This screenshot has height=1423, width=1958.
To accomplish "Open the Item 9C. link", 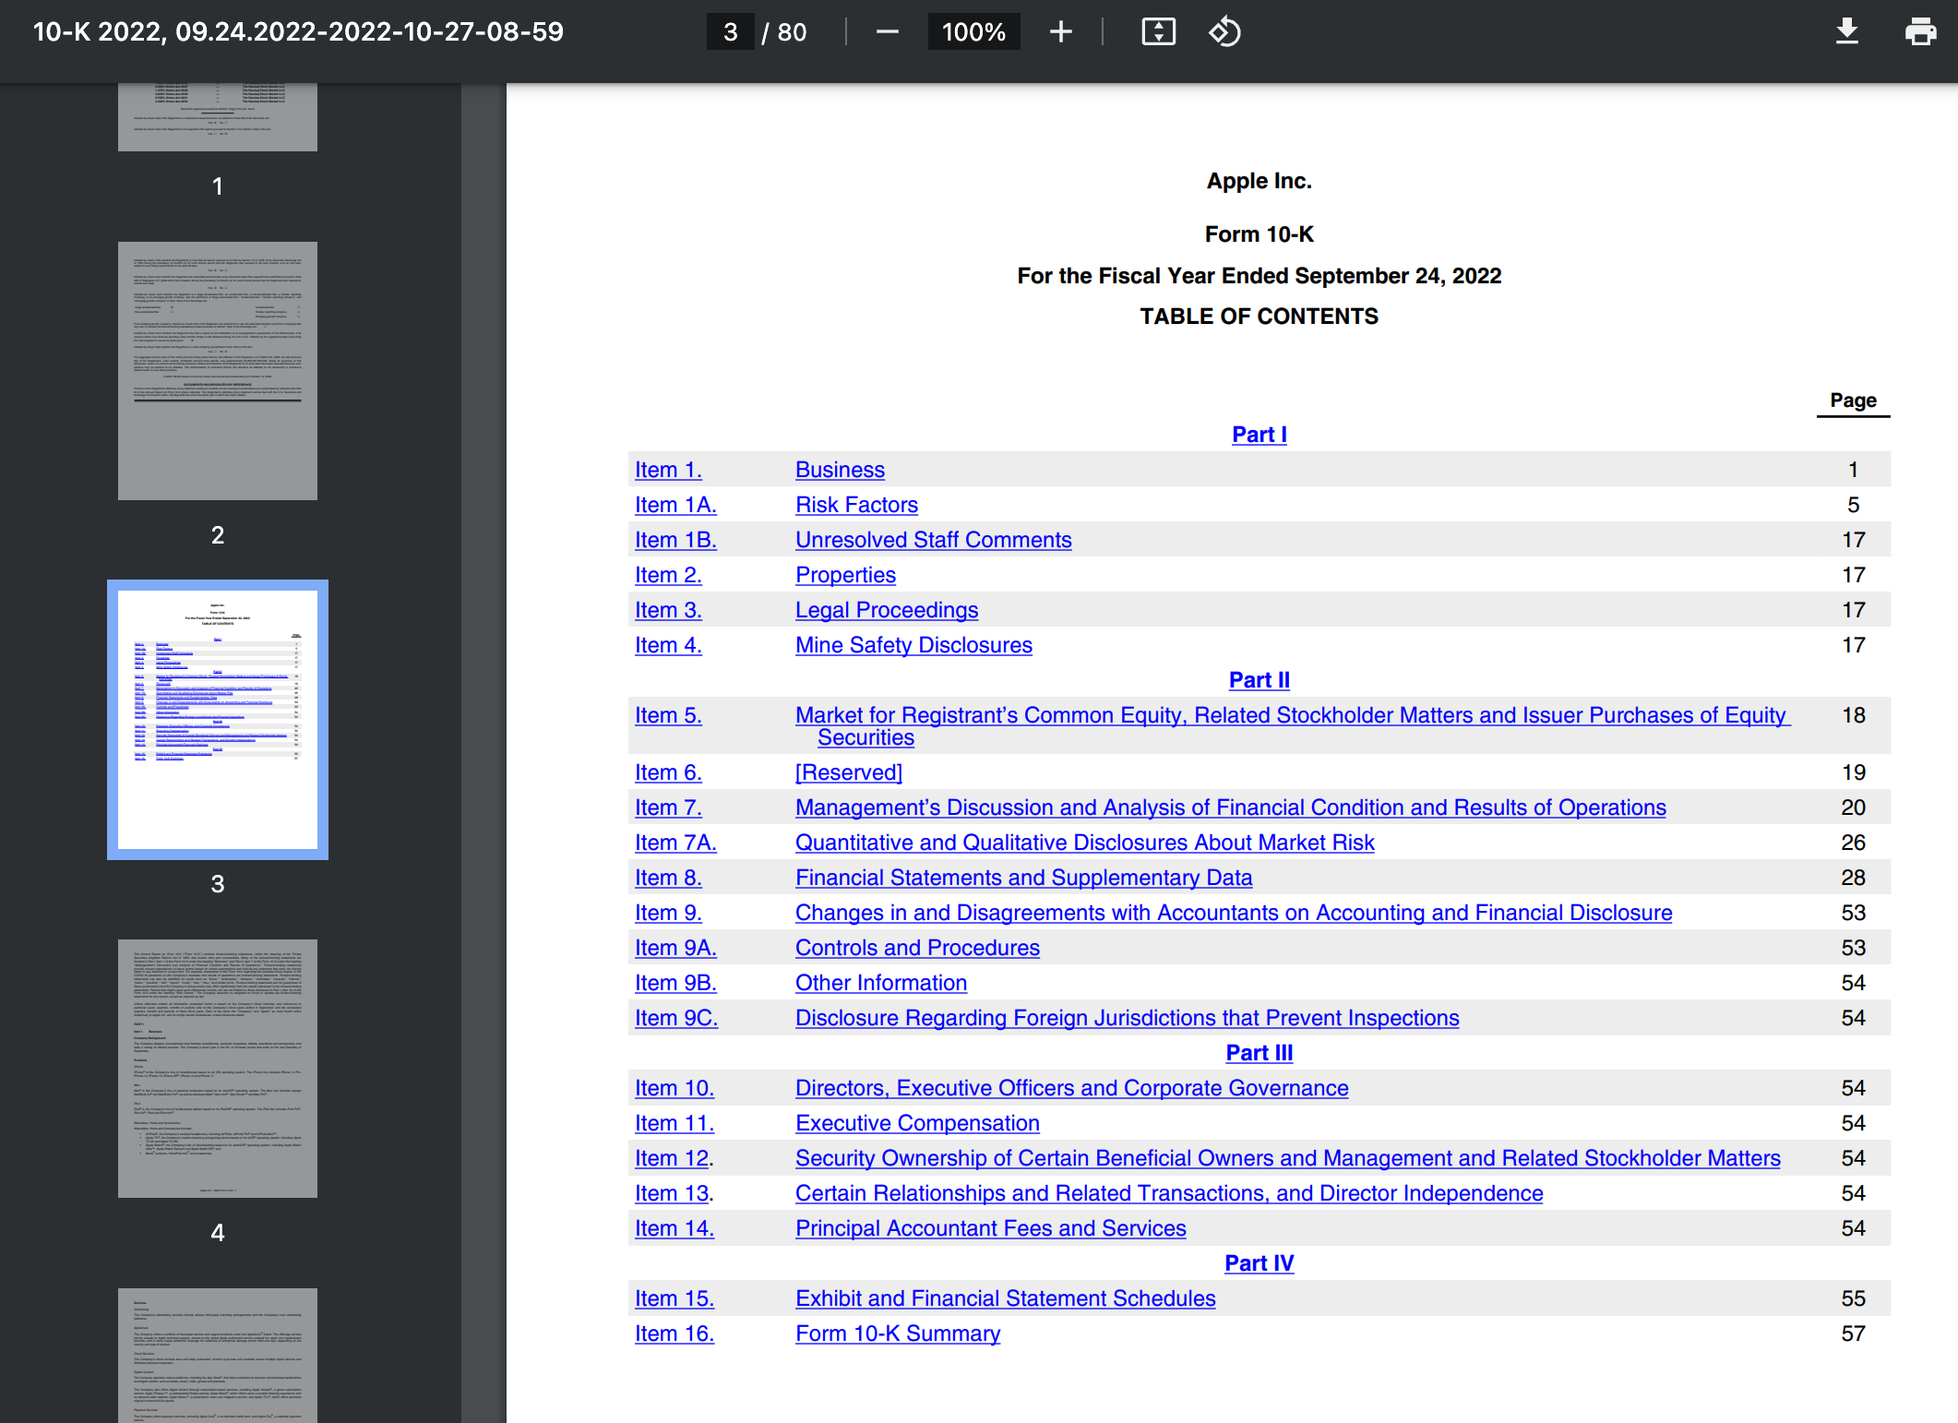I will click(675, 1018).
